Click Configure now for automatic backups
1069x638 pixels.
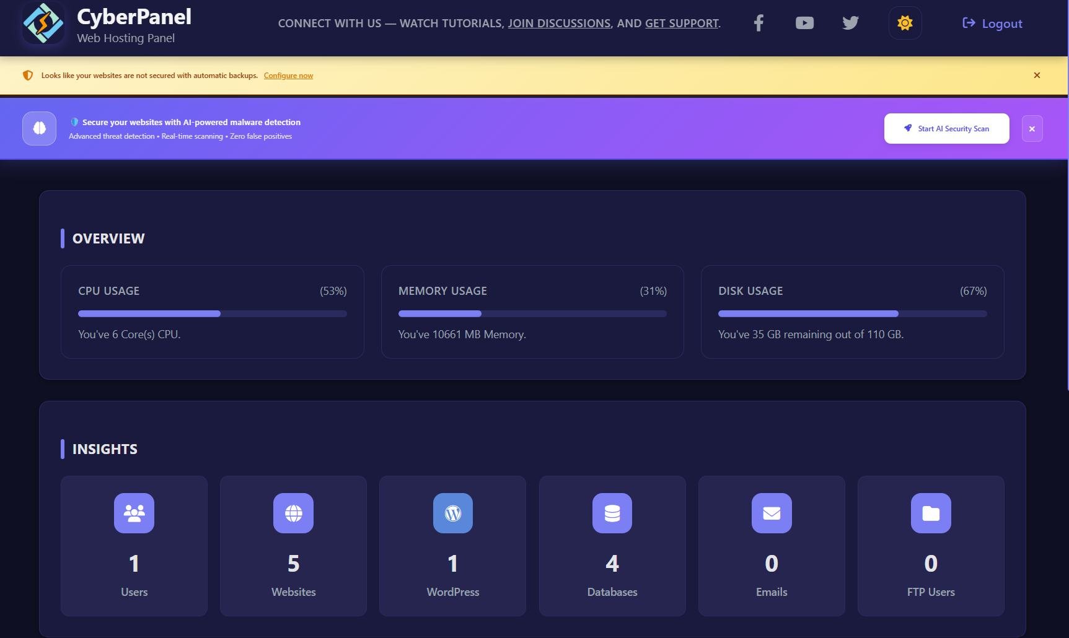288,76
